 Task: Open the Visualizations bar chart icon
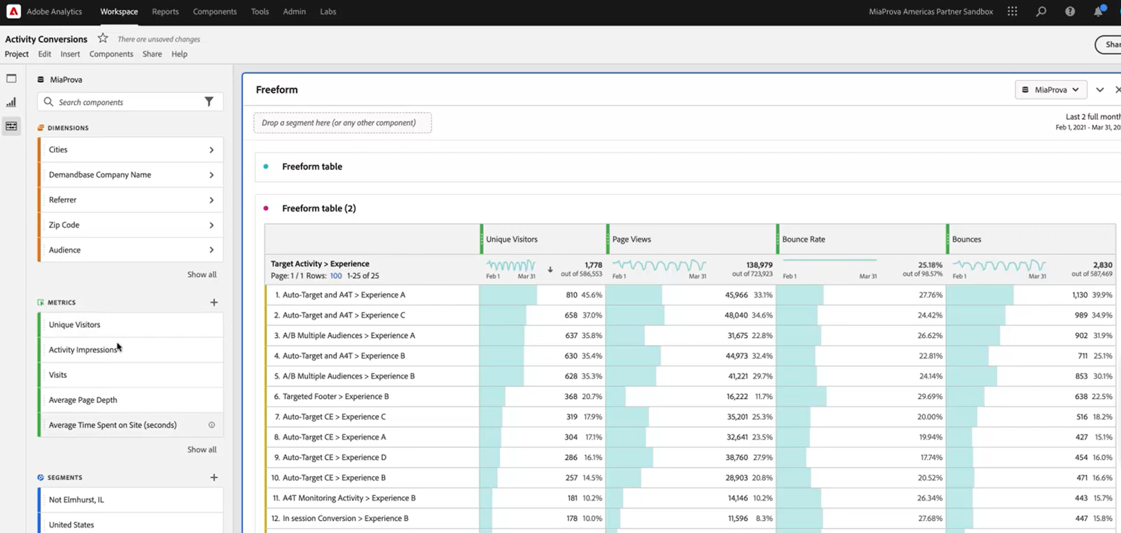pyautogui.click(x=11, y=102)
